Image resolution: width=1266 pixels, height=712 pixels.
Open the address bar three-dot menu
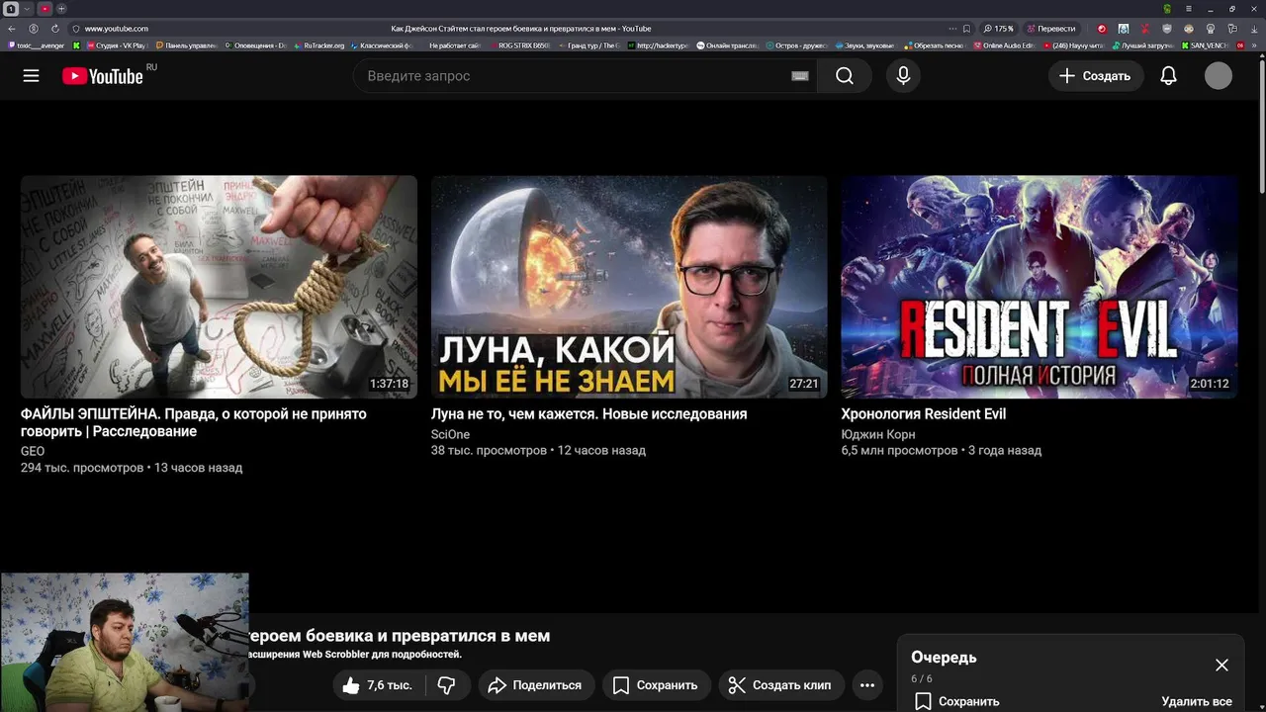pos(952,29)
